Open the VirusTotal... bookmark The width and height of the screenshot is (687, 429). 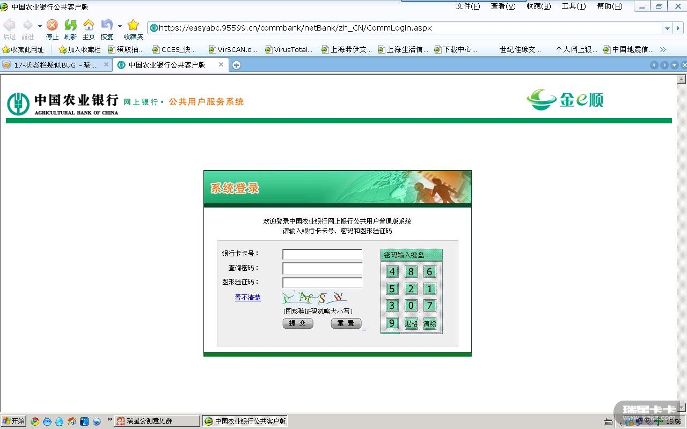click(288, 49)
